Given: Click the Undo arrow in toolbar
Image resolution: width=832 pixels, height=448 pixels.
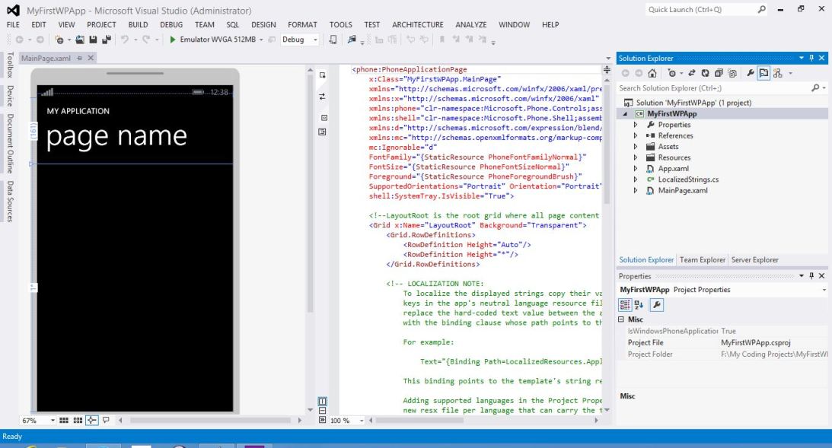Looking at the screenshot, I should point(124,40).
